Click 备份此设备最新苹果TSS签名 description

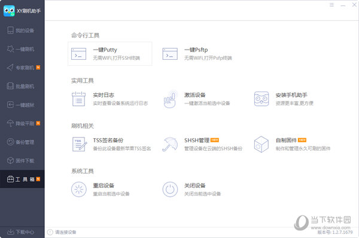pos(122,149)
